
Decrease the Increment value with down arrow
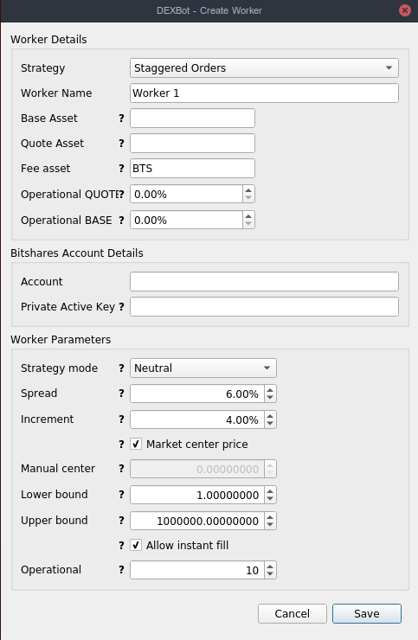[270, 424]
